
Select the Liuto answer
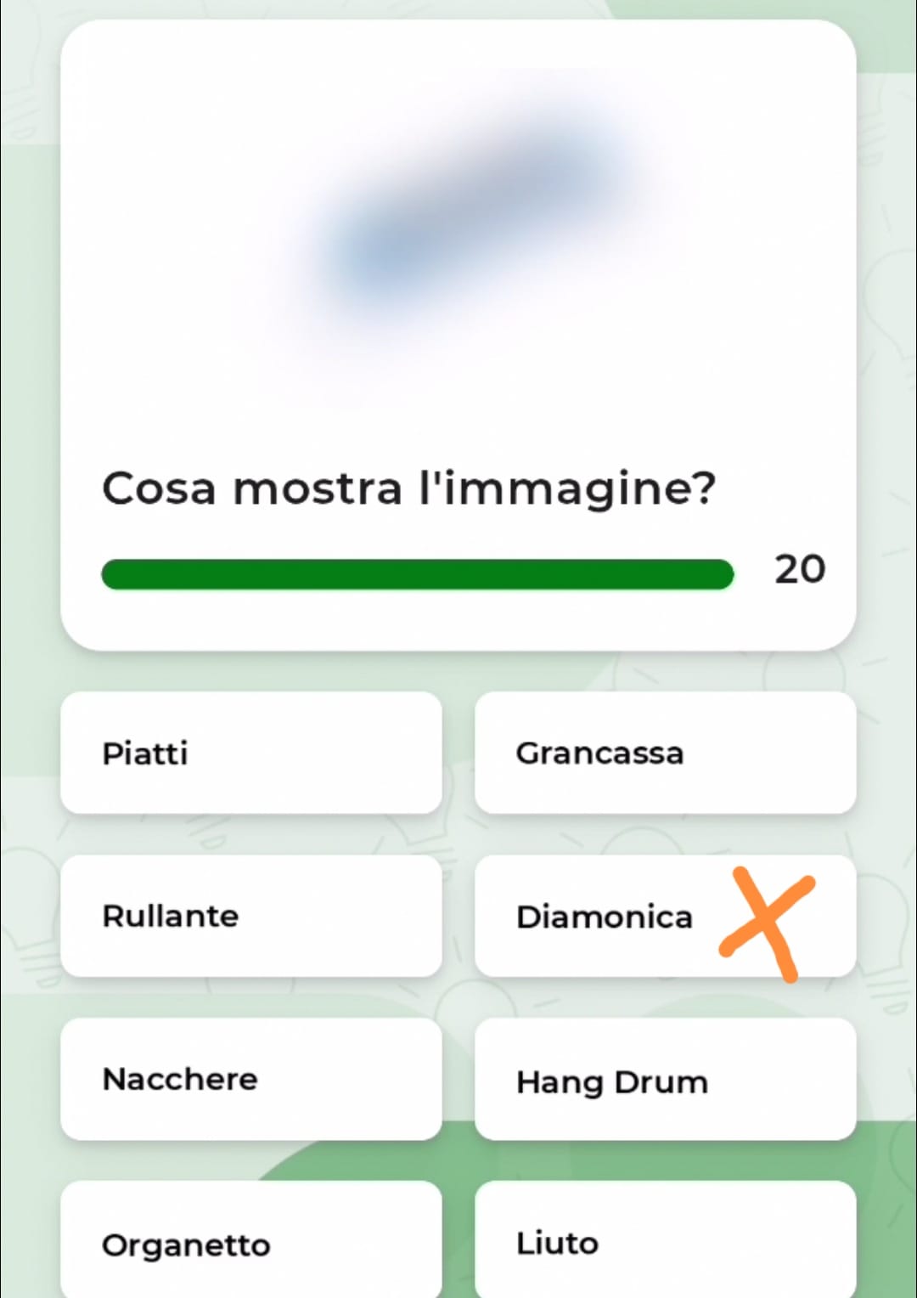pyautogui.click(x=665, y=1242)
